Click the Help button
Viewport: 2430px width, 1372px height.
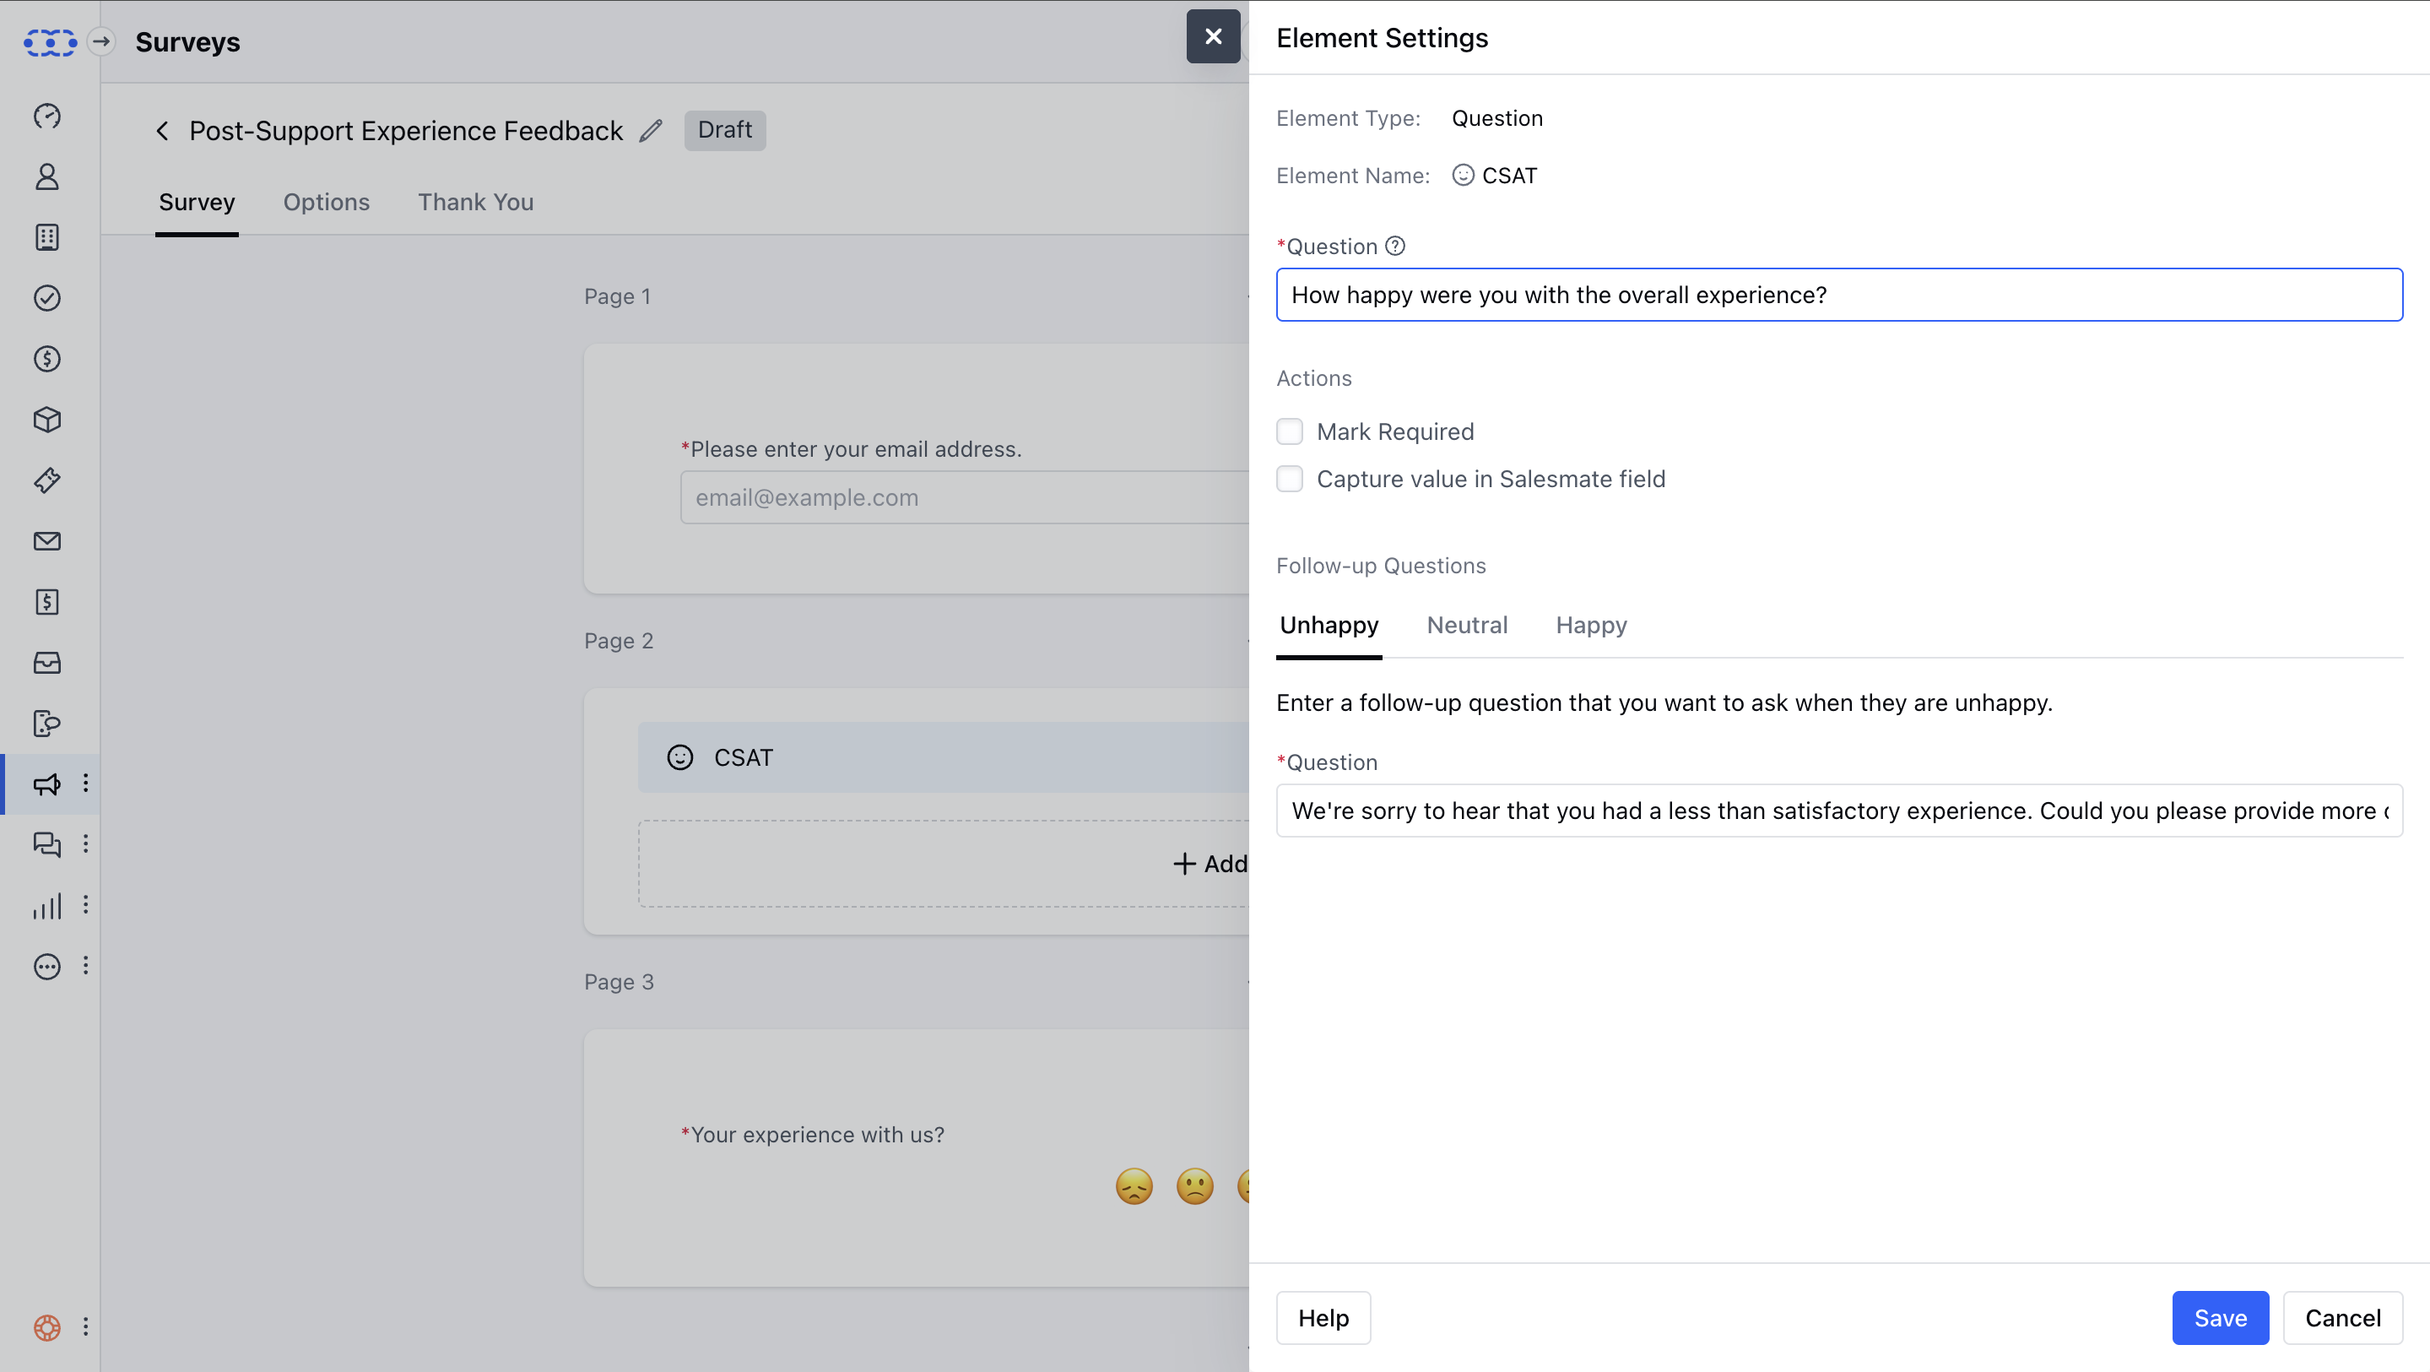[x=1323, y=1318]
